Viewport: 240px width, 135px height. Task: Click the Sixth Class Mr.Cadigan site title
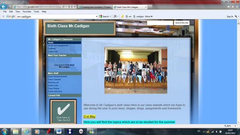68,26
